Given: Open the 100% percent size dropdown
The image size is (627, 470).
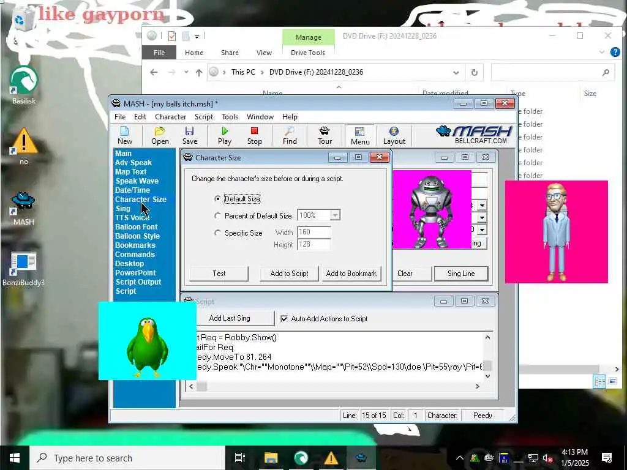Looking at the screenshot, I should click(x=335, y=215).
